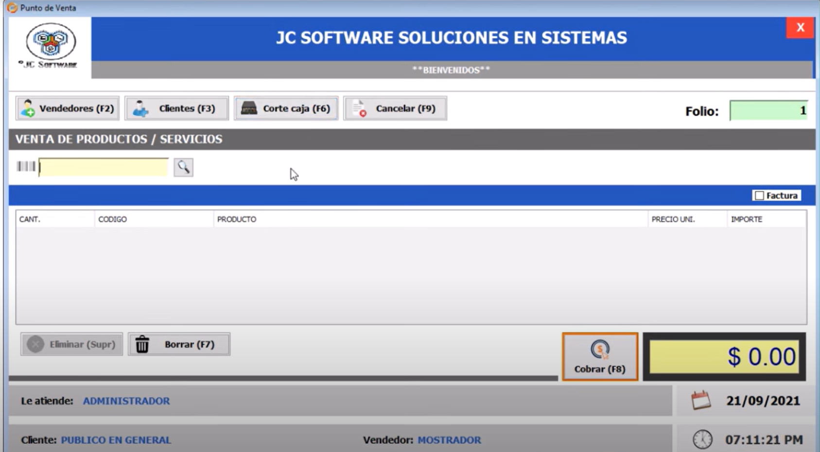Click the calendar icon next to the date

coord(700,400)
